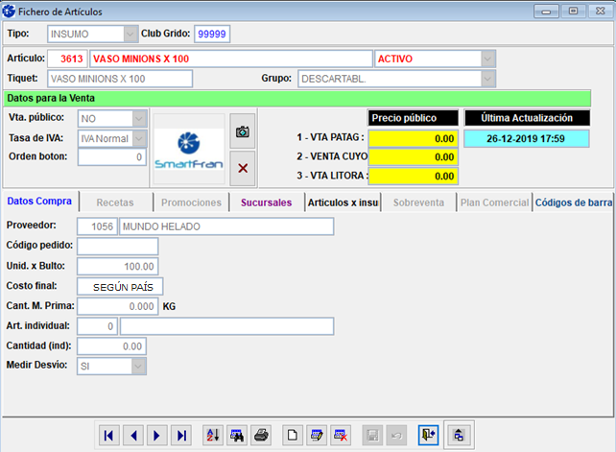Create a new blank article record
Screen dimensions: 616x452
pyautogui.click(x=293, y=436)
